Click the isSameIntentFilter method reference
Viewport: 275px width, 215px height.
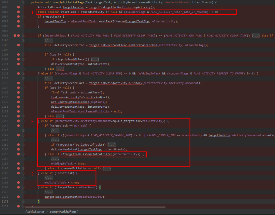[97, 154]
